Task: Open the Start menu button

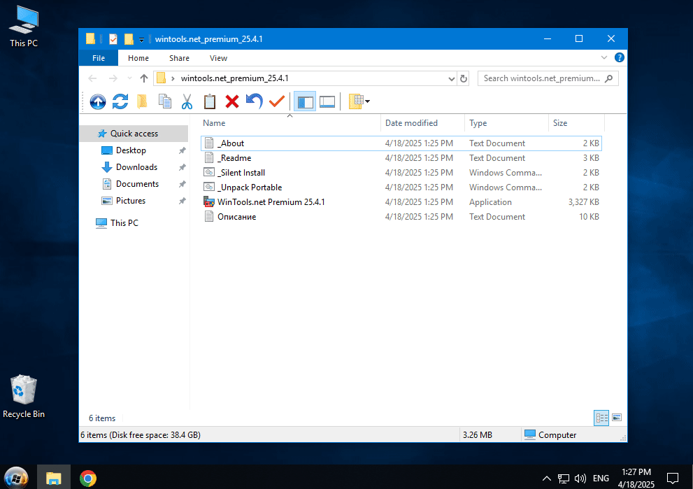Action: [16, 479]
